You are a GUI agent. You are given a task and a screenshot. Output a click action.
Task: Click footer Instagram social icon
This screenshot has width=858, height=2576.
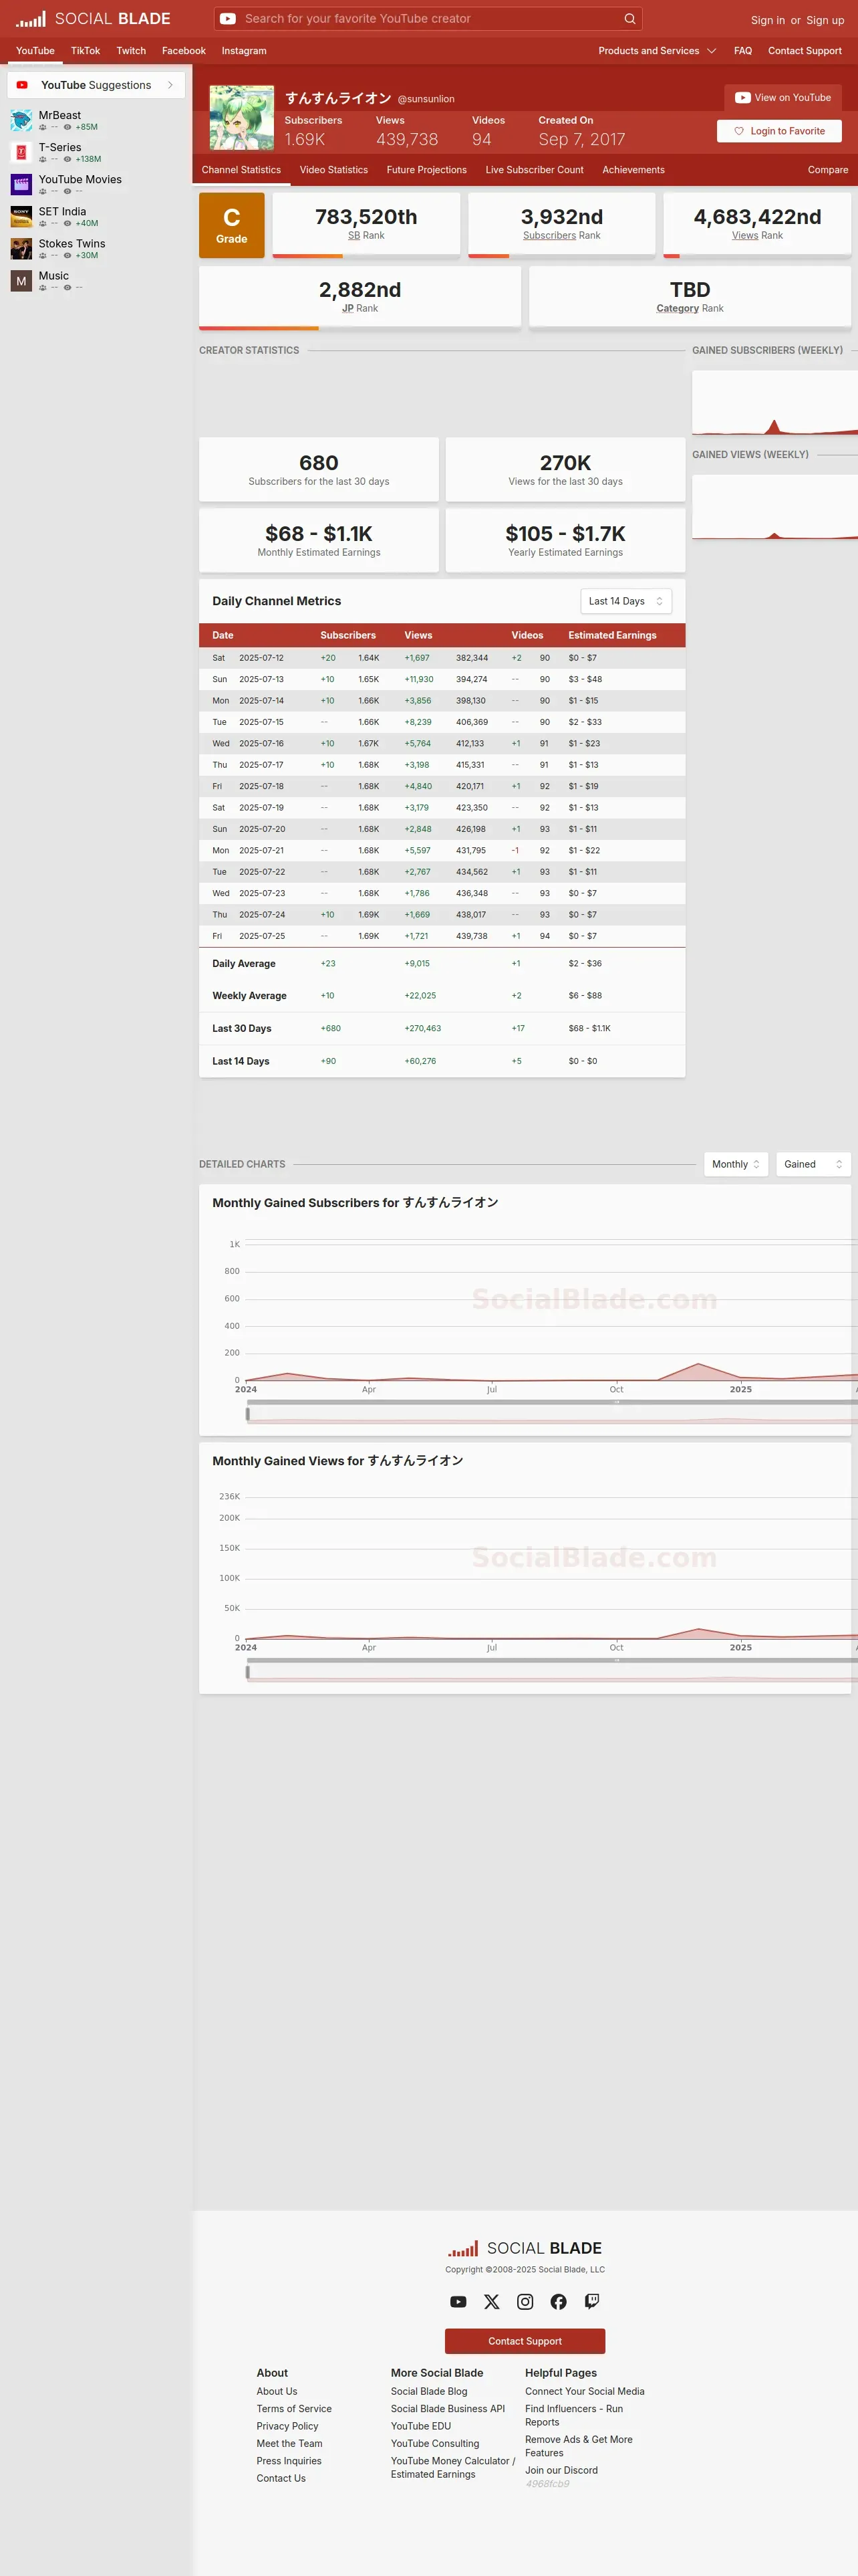click(525, 2302)
